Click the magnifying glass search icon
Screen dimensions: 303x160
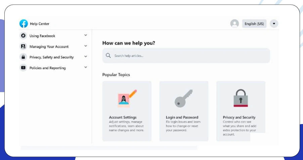coord(108,55)
